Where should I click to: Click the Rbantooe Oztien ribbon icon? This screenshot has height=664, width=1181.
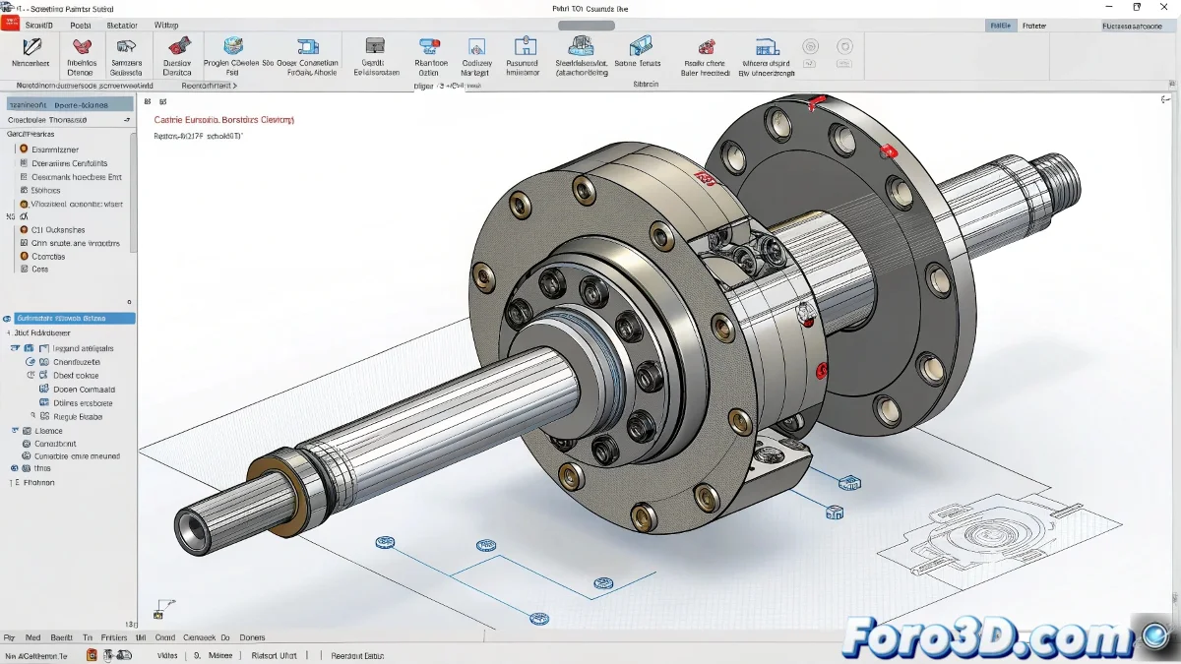[x=428, y=46]
